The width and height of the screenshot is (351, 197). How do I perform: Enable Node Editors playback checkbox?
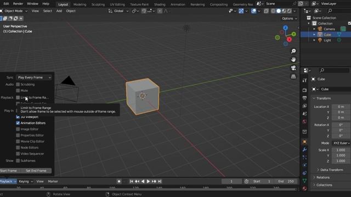(x=18, y=148)
